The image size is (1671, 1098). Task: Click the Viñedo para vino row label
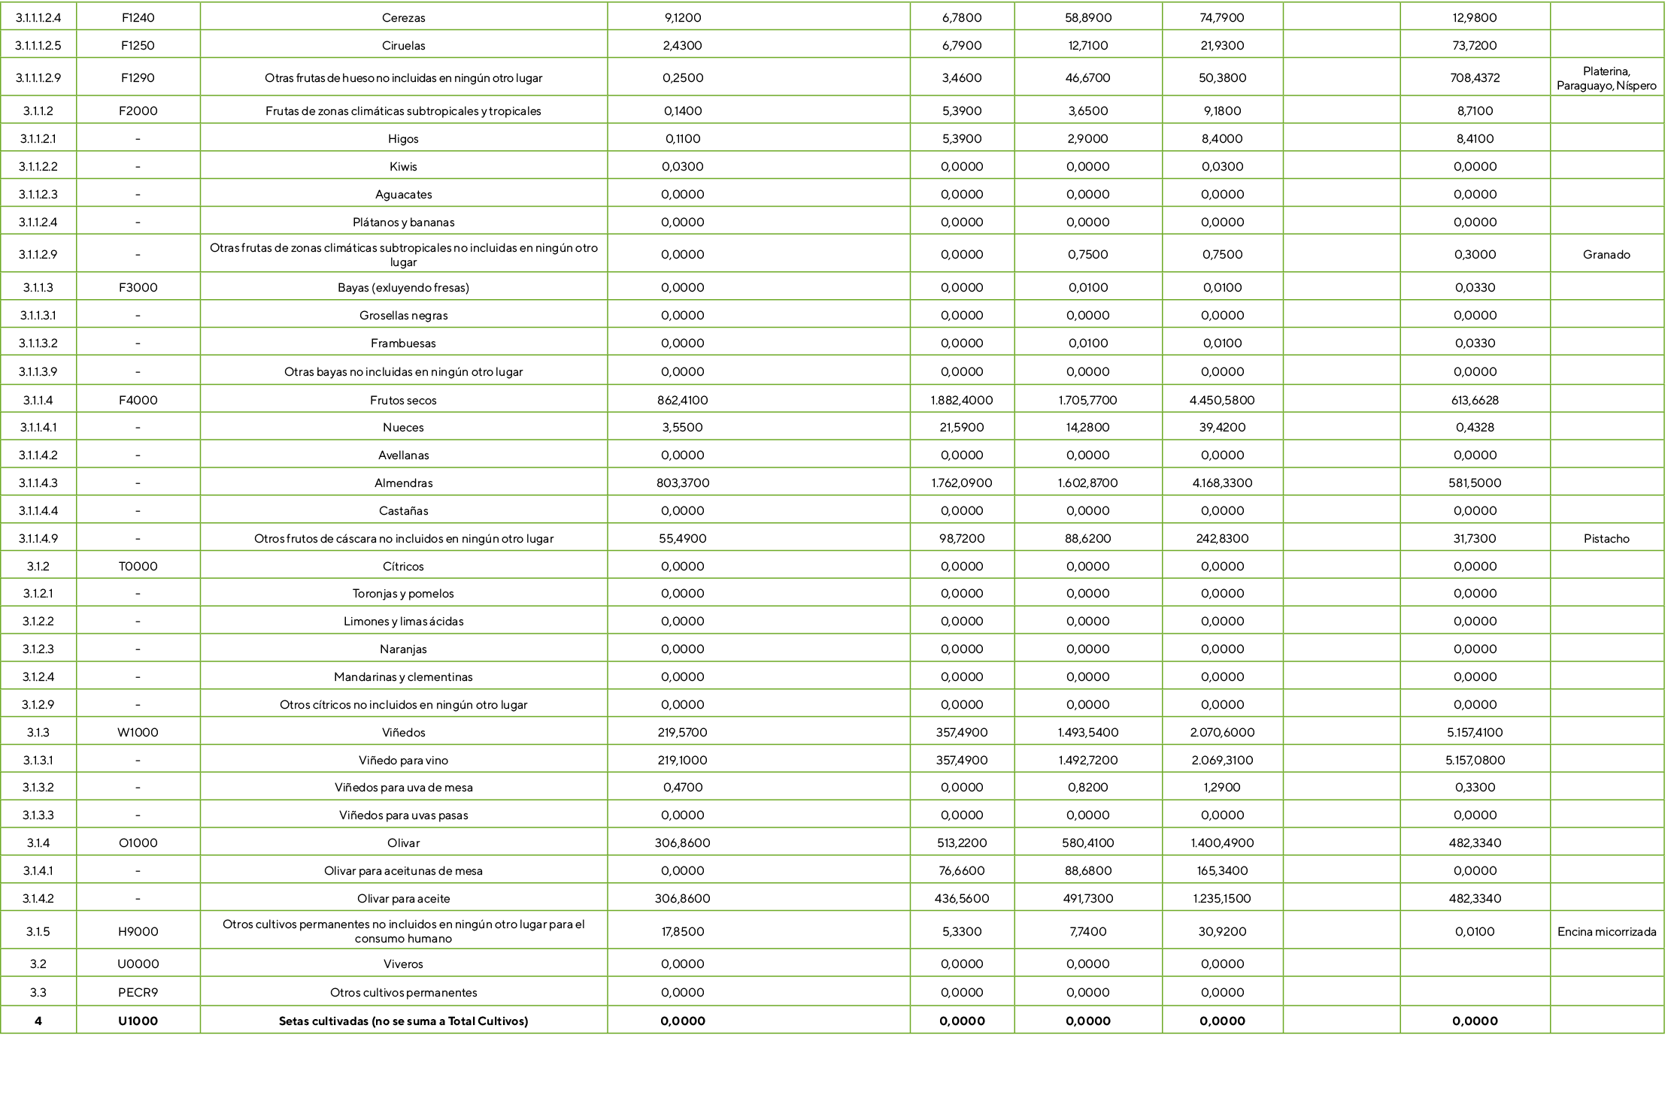click(x=403, y=759)
